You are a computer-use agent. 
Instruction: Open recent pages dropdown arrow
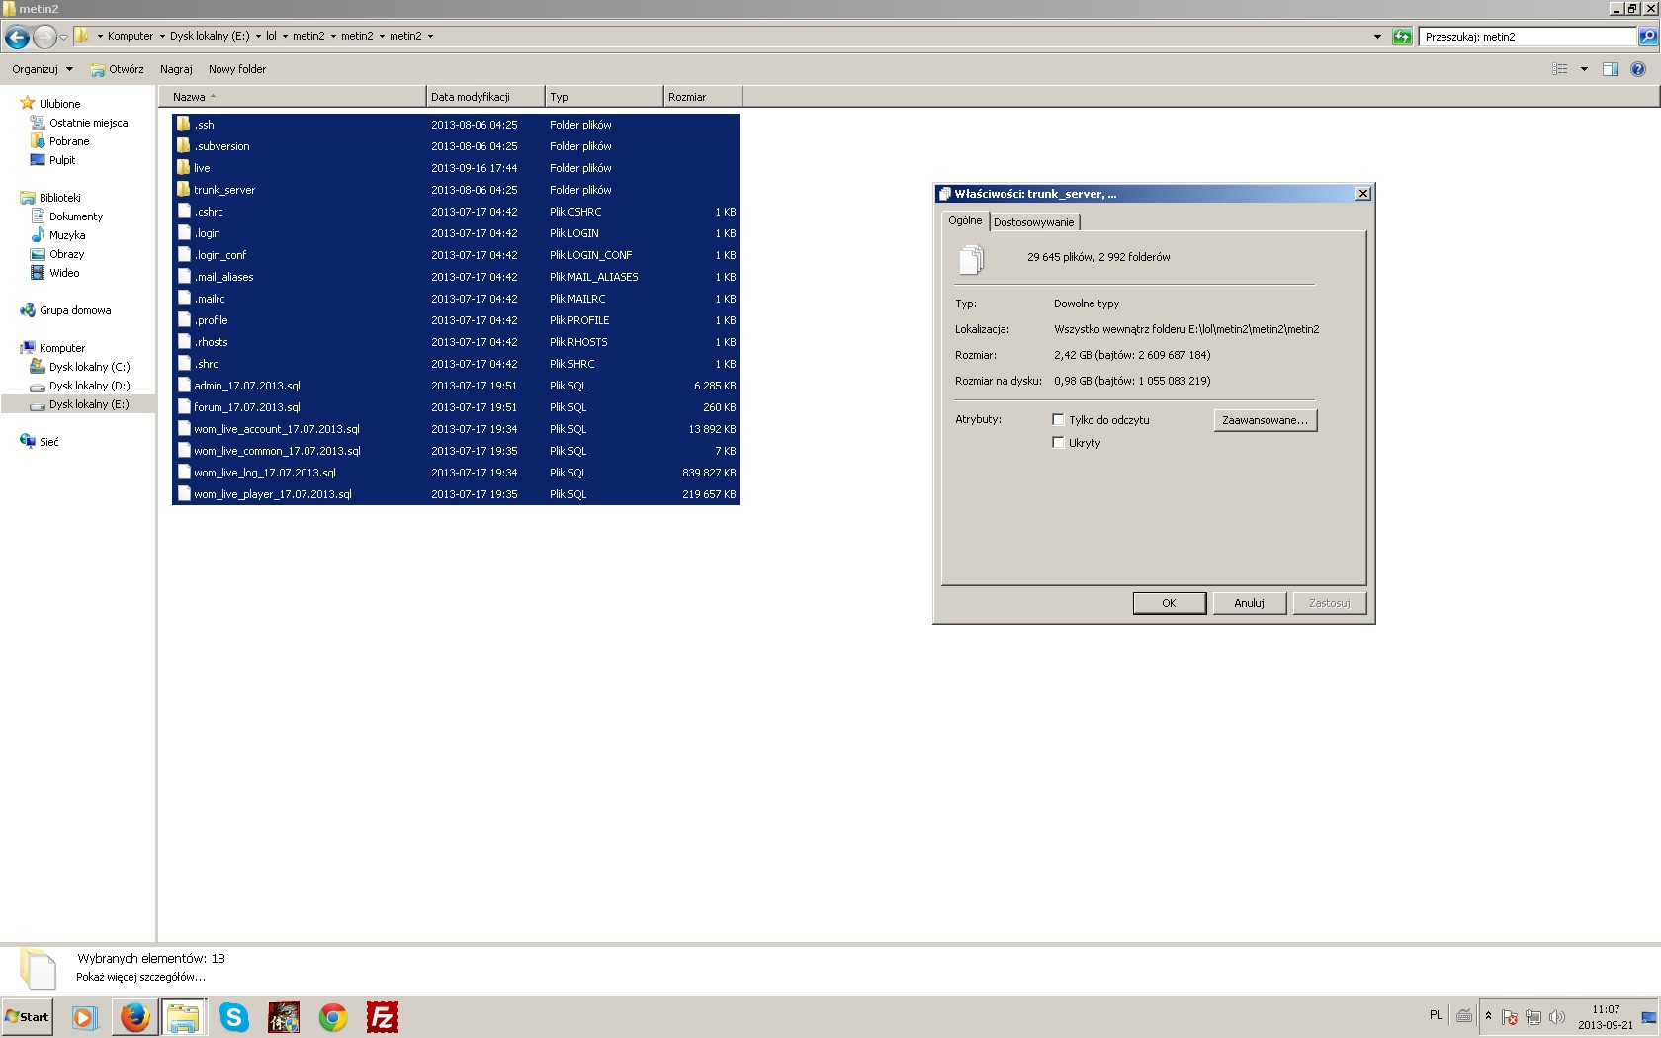(63, 38)
